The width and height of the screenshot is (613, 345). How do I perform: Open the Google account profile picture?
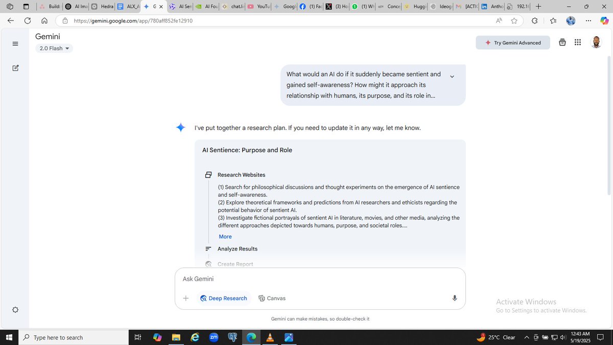coord(596,42)
